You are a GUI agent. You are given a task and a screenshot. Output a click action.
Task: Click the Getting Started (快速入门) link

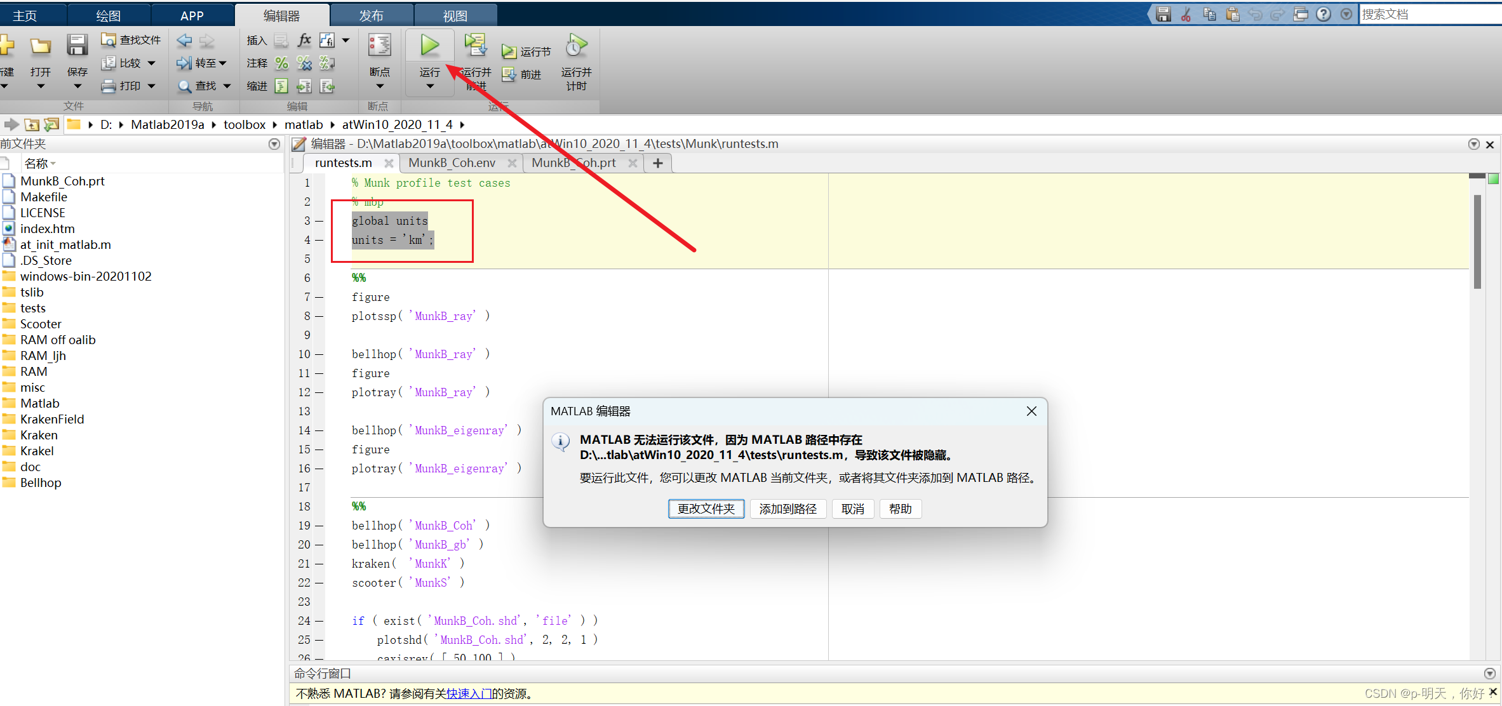point(469,694)
